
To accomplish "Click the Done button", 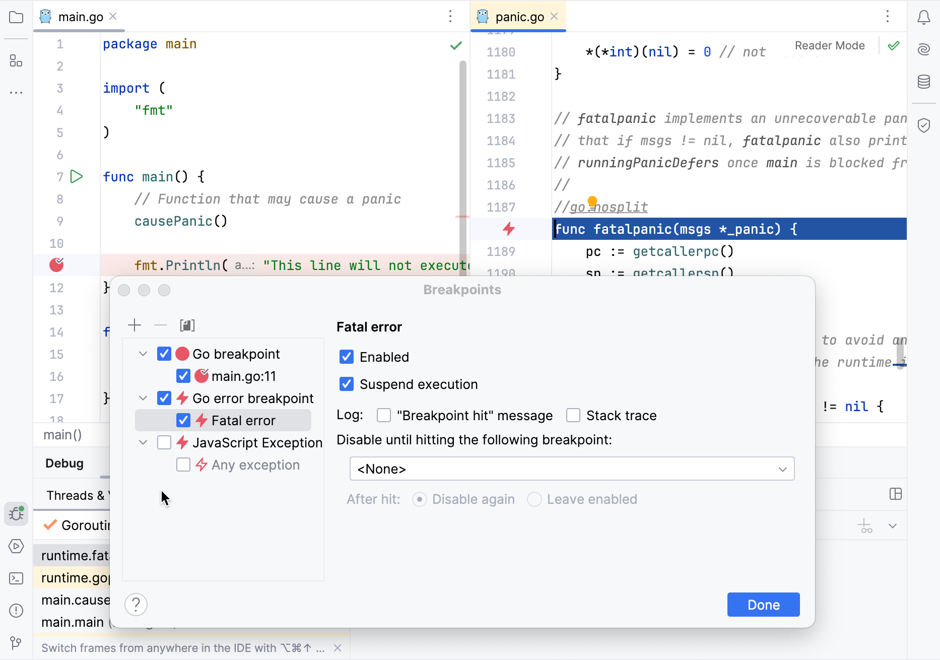I will 763,605.
